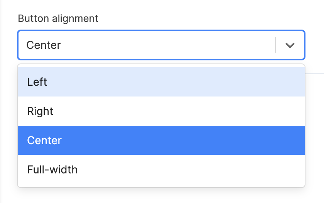Set button alignment to Left
Screen dimensions: 324x203
point(161,82)
